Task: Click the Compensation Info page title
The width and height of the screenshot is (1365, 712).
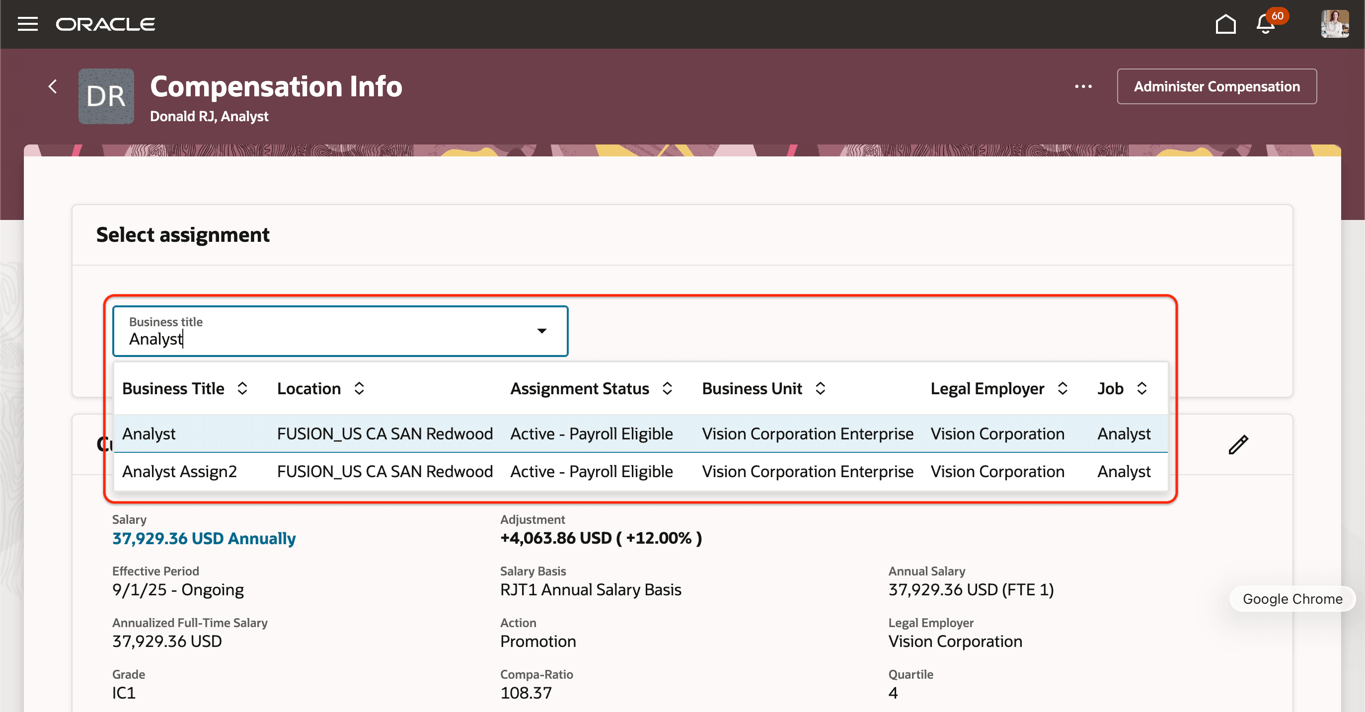Action: pos(276,86)
